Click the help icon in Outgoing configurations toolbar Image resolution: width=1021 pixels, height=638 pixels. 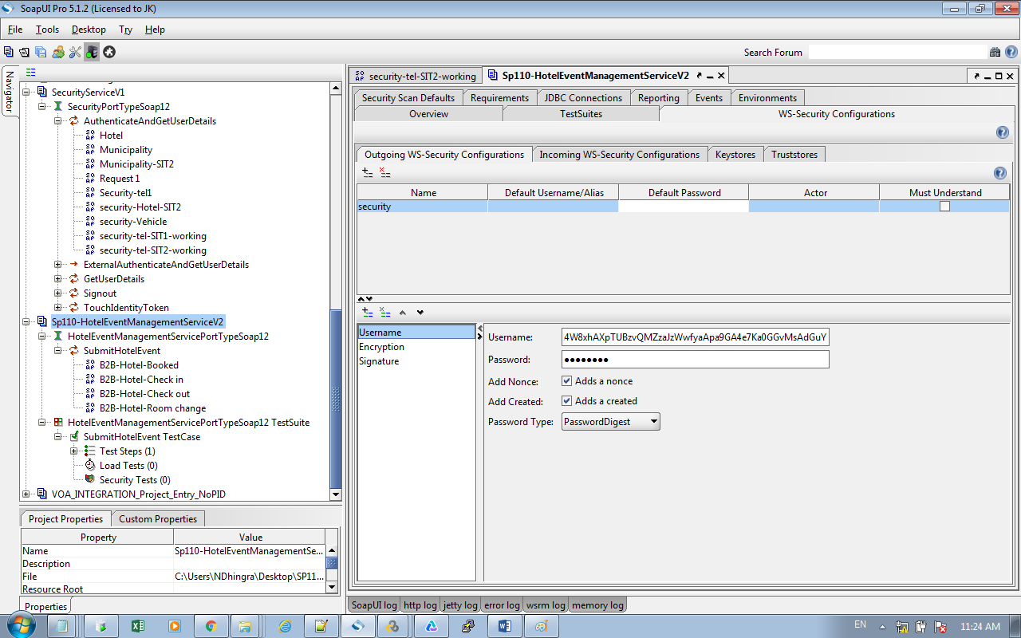coord(999,173)
